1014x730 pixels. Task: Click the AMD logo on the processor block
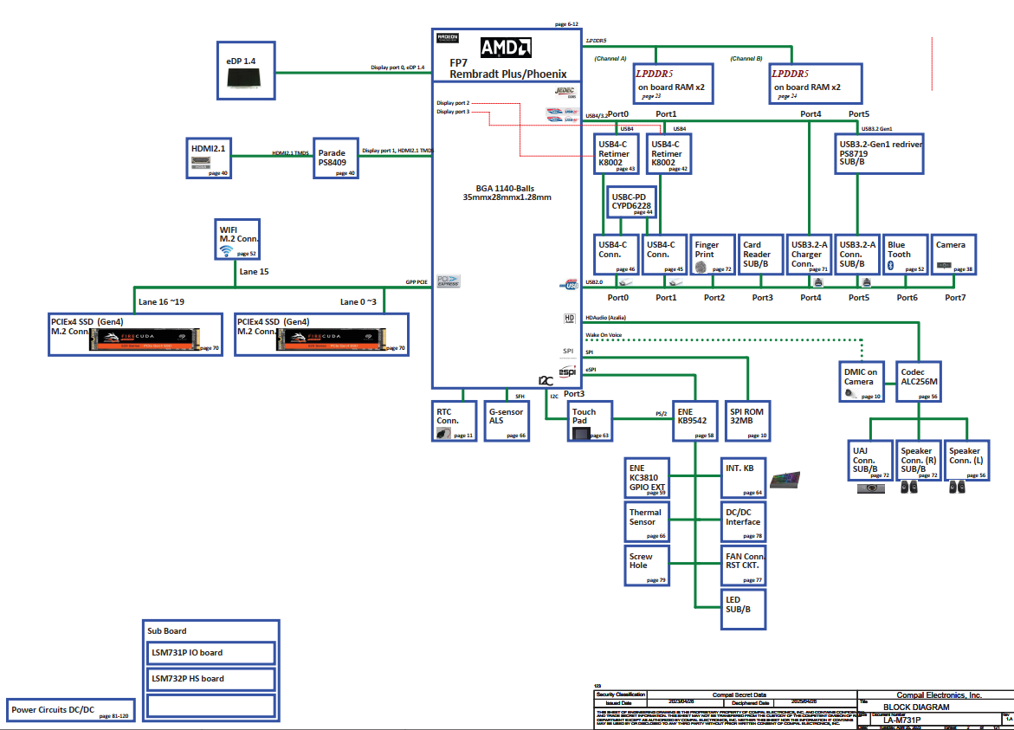(x=506, y=47)
